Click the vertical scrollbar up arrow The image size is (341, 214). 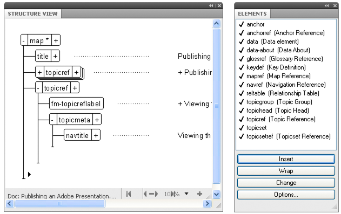(x=216, y=23)
